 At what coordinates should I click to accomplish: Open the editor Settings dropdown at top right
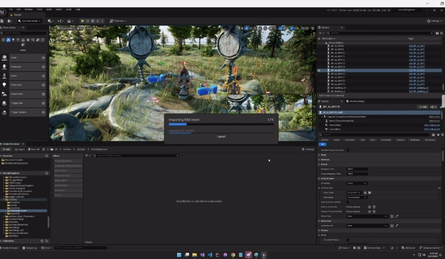coord(434,21)
